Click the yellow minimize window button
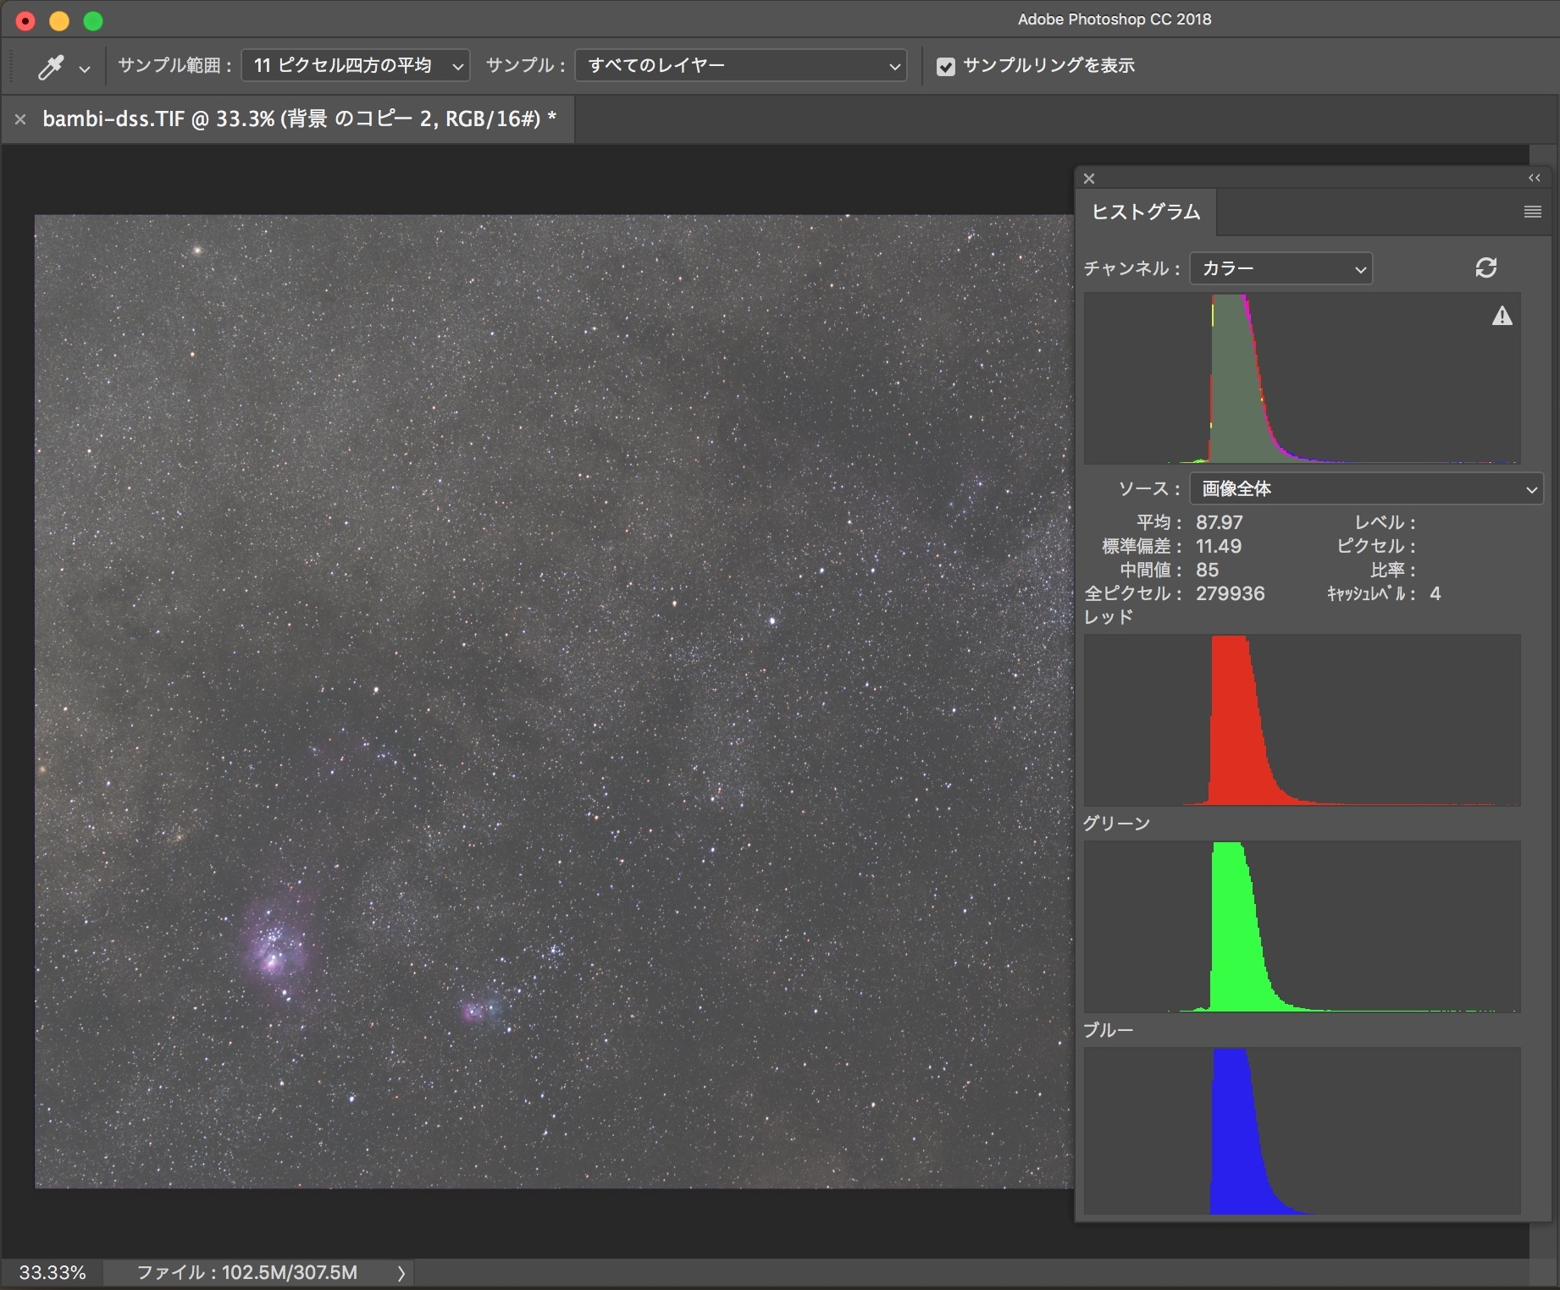 [x=59, y=21]
